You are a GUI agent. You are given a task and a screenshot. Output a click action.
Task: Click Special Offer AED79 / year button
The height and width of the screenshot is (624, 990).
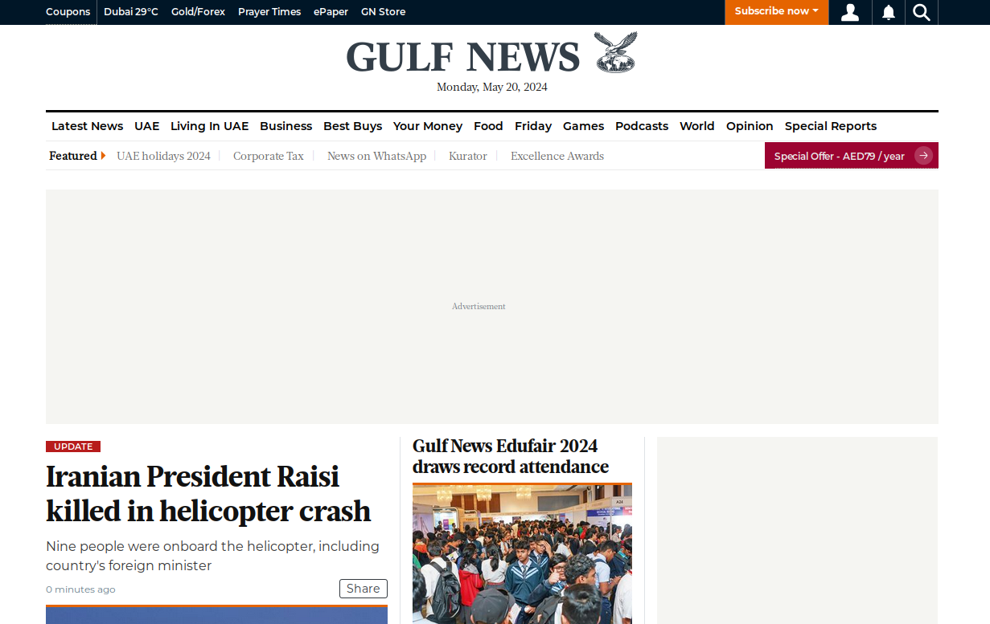point(851,156)
